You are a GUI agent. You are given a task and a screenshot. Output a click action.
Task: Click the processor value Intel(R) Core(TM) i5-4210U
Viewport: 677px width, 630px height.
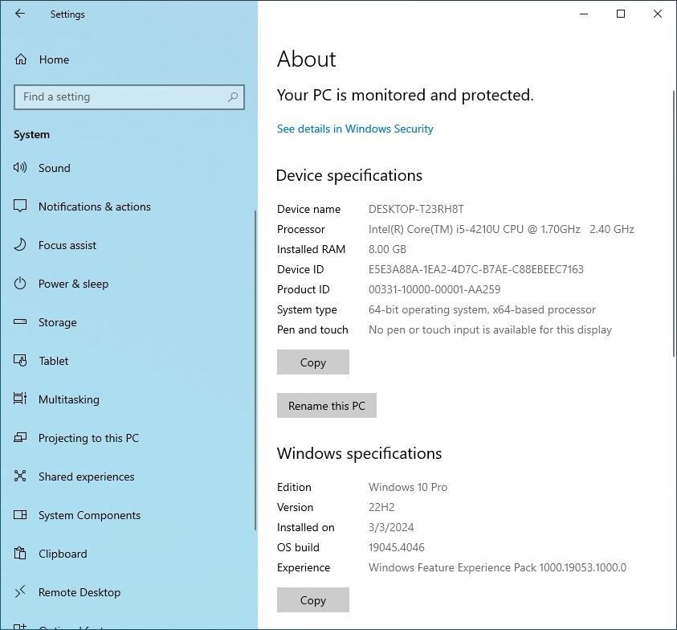(501, 229)
